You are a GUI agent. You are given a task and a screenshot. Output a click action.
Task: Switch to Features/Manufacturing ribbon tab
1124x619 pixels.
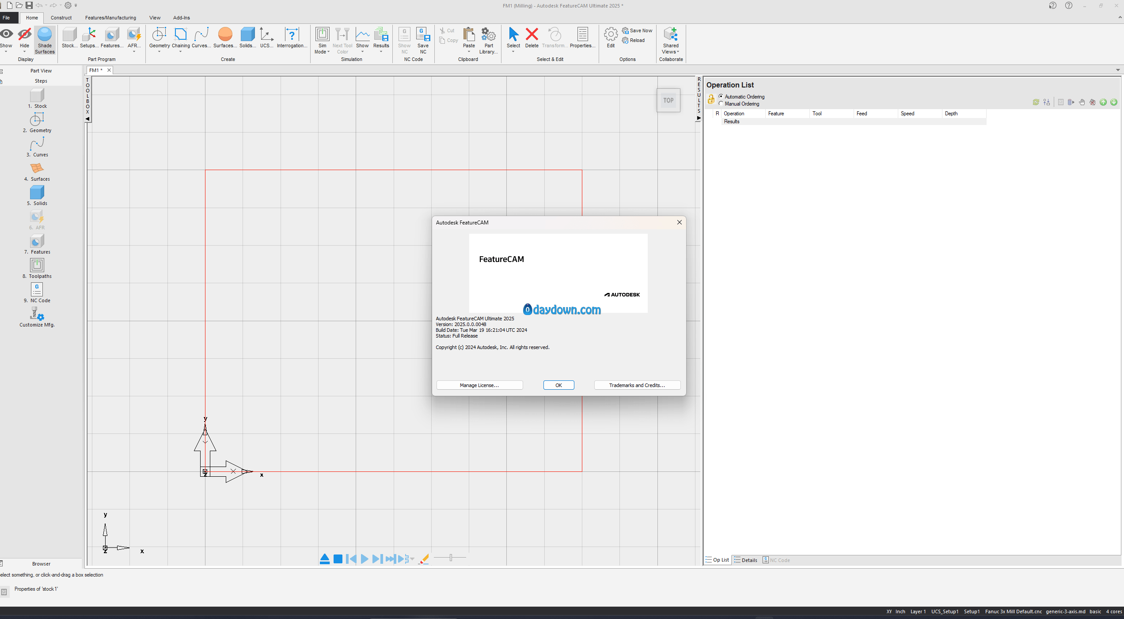tap(110, 18)
